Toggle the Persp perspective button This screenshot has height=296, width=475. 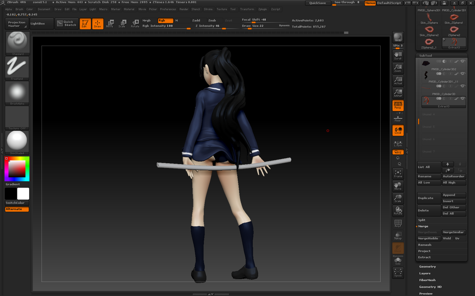click(398, 105)
